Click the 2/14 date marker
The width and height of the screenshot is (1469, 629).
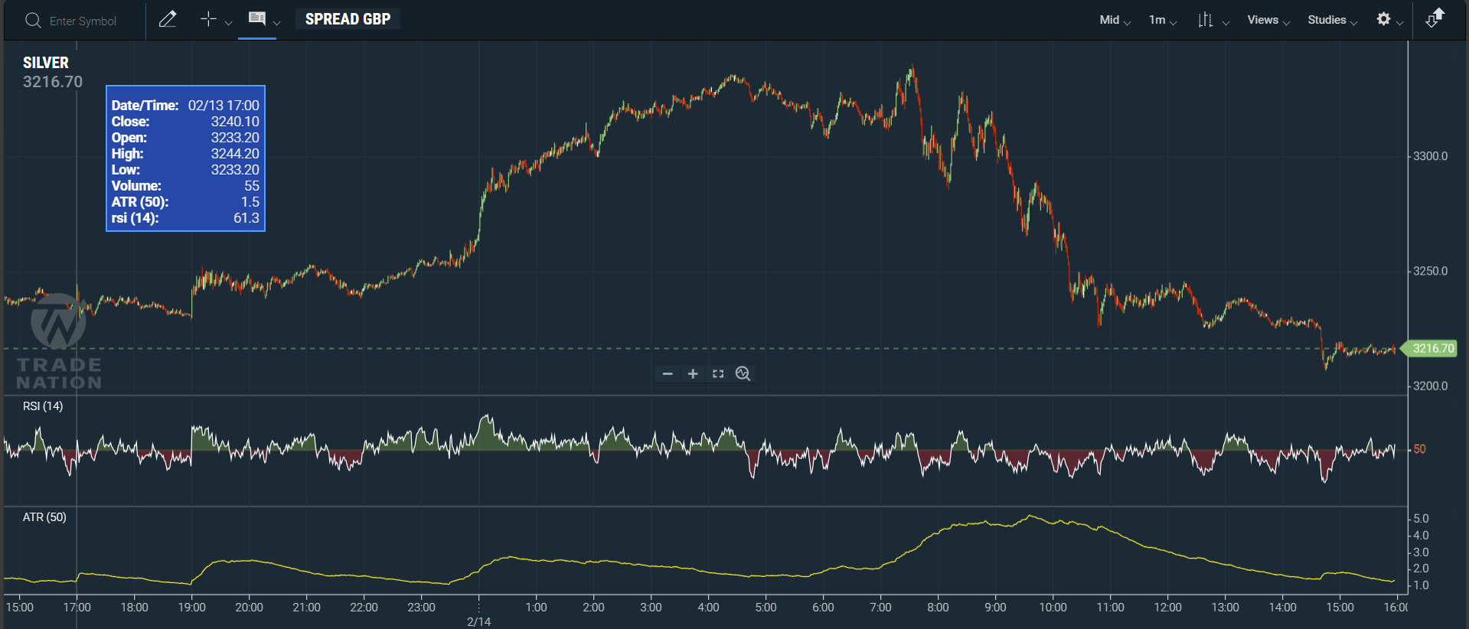point(479,621)
